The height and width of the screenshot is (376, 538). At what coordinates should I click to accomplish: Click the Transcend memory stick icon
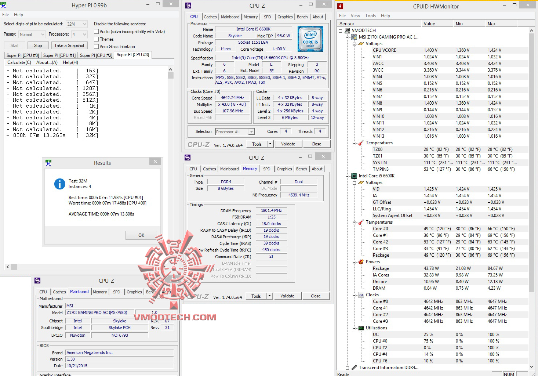click(x=354, y=367)
